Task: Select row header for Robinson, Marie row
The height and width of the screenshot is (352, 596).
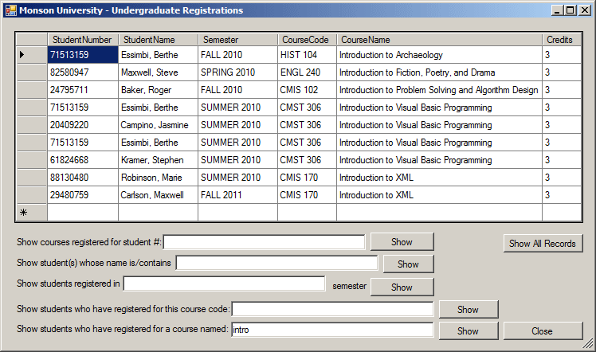Action: (32, 178)
